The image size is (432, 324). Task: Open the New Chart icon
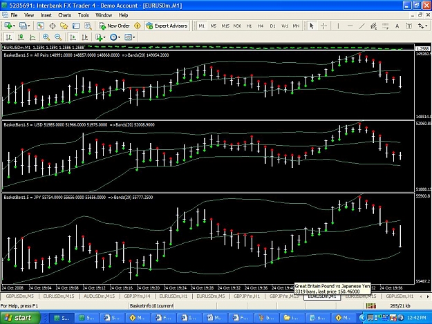click(x=8, y=26)
